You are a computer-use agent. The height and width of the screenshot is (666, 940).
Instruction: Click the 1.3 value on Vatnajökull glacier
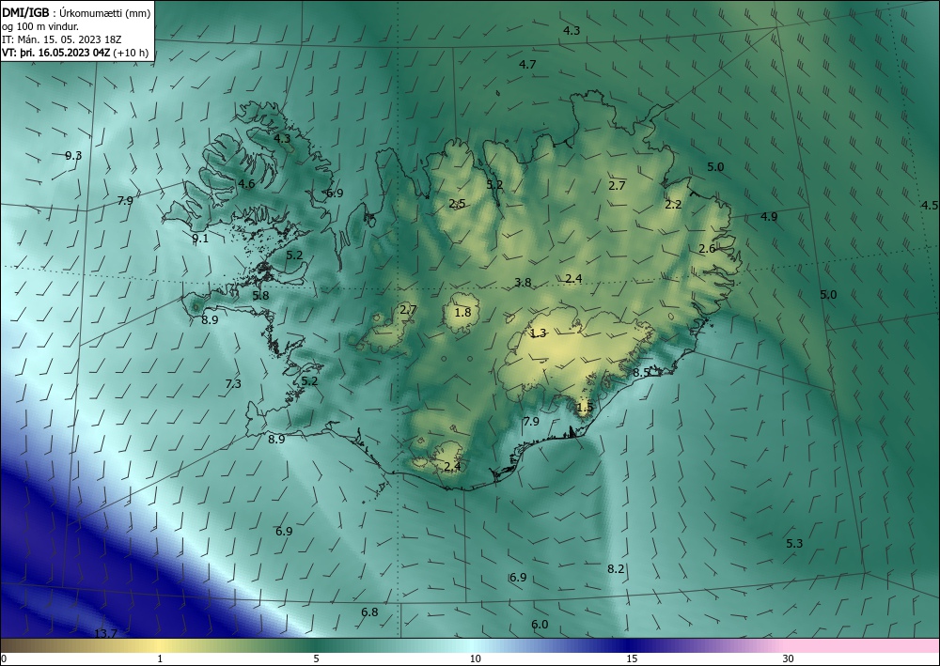pos(539,333)
